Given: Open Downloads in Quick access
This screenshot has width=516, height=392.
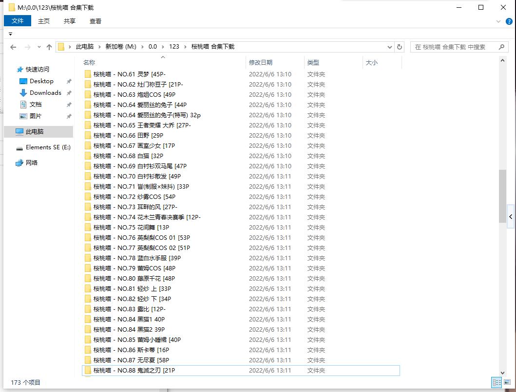Looking at the screenshot, I should coord(45,93).
